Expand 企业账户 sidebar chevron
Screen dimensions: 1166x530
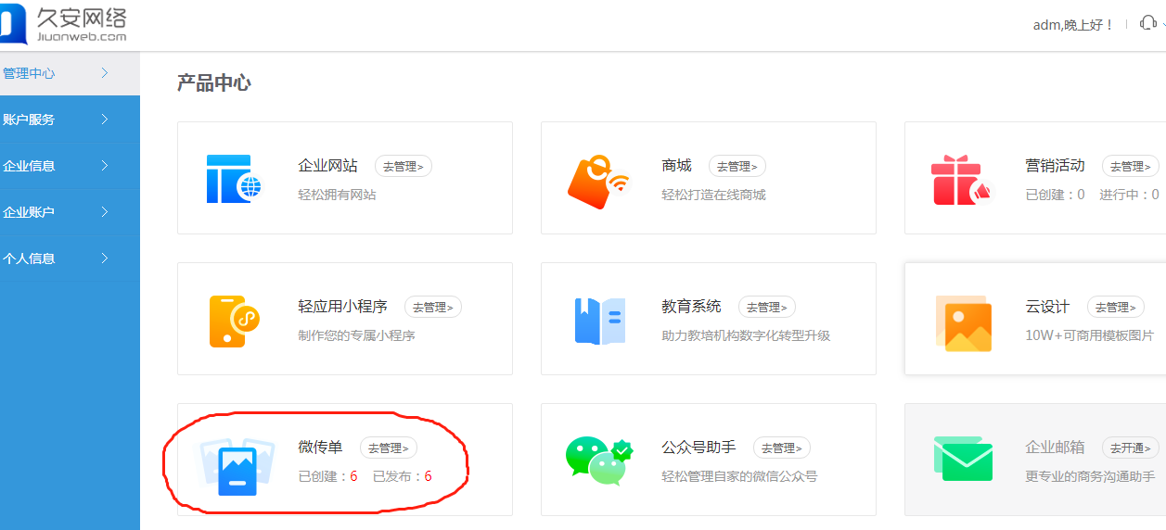click(105, 211)
